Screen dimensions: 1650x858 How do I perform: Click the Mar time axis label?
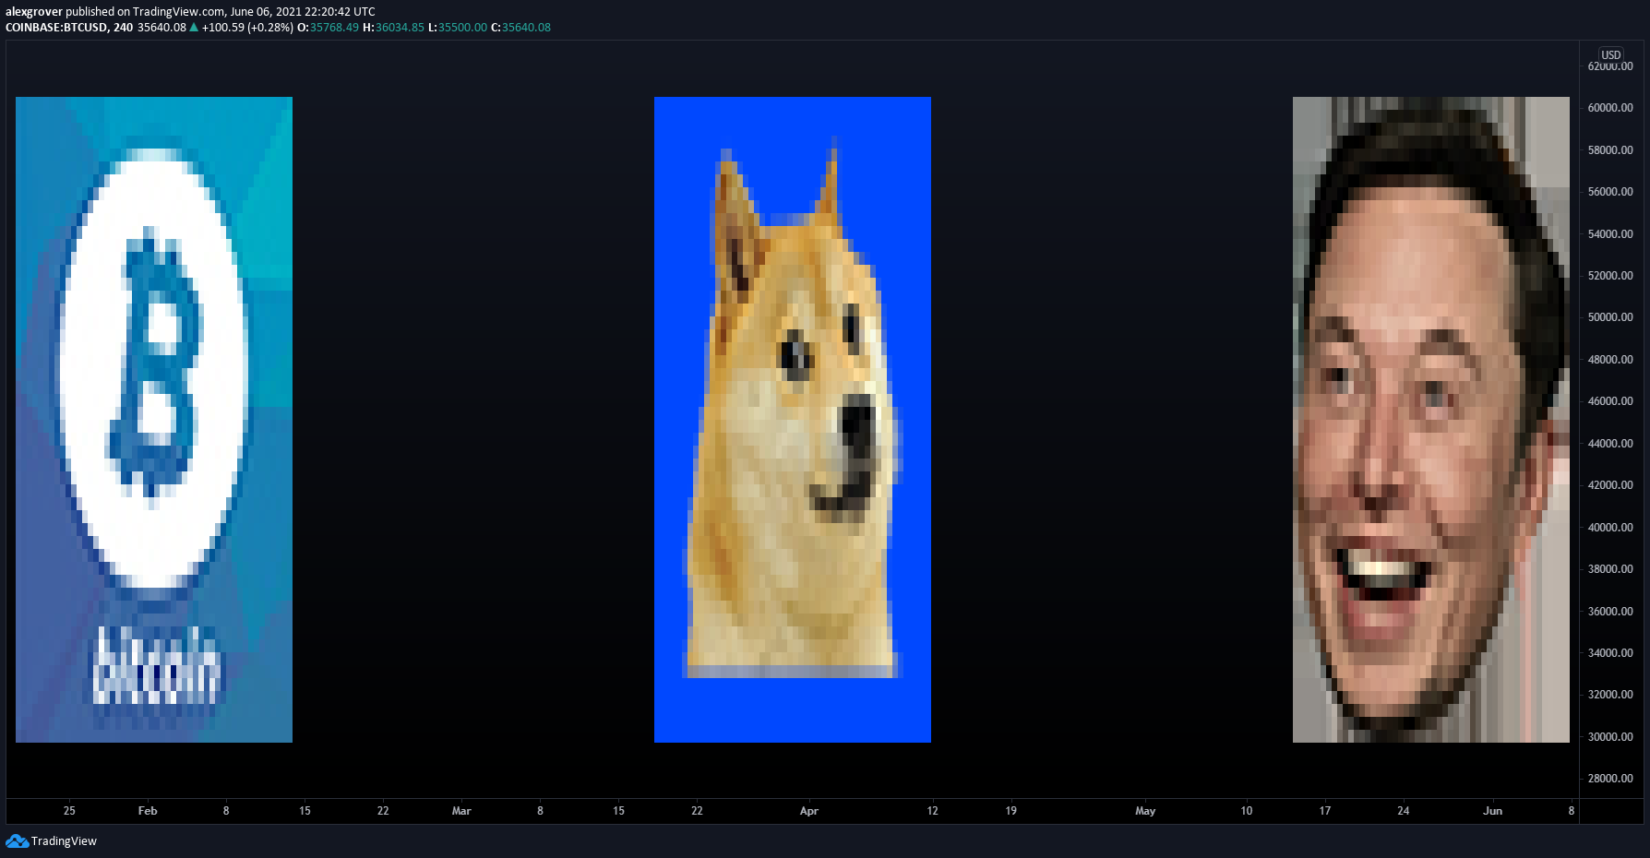(x=461, y=811)
